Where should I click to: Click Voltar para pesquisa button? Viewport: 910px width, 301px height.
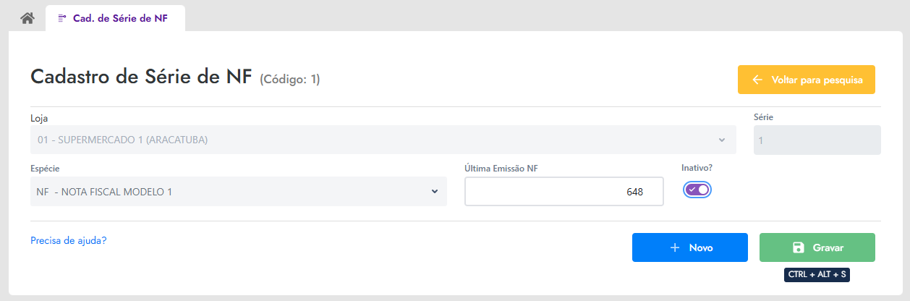coord(807,80)
